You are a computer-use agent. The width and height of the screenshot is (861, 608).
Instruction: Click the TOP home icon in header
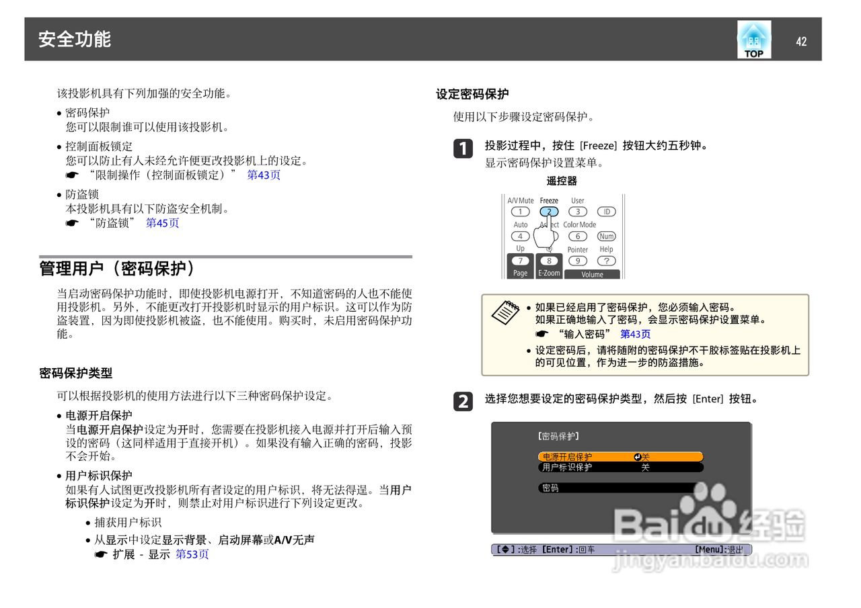click(754, 40)
